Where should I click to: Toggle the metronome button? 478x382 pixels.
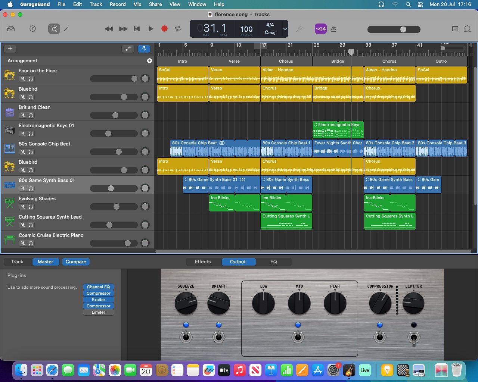[x=334, y=29]
